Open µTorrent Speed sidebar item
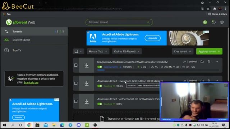This screenshot has height=129, width=230. coord(34,40)
